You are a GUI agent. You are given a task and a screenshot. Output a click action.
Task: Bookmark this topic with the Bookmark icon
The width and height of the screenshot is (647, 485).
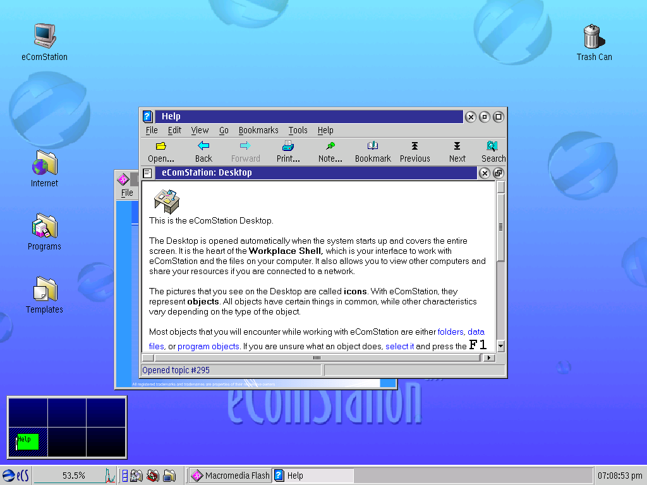coord(373,146)
